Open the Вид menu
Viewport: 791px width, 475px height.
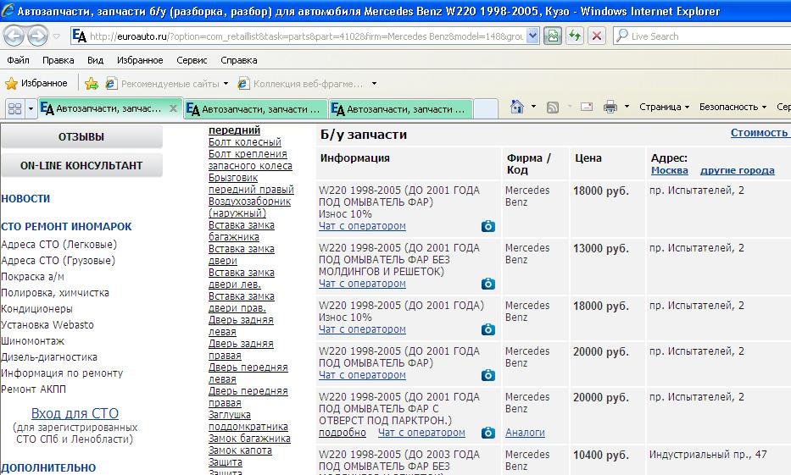(x=95, y=60)
